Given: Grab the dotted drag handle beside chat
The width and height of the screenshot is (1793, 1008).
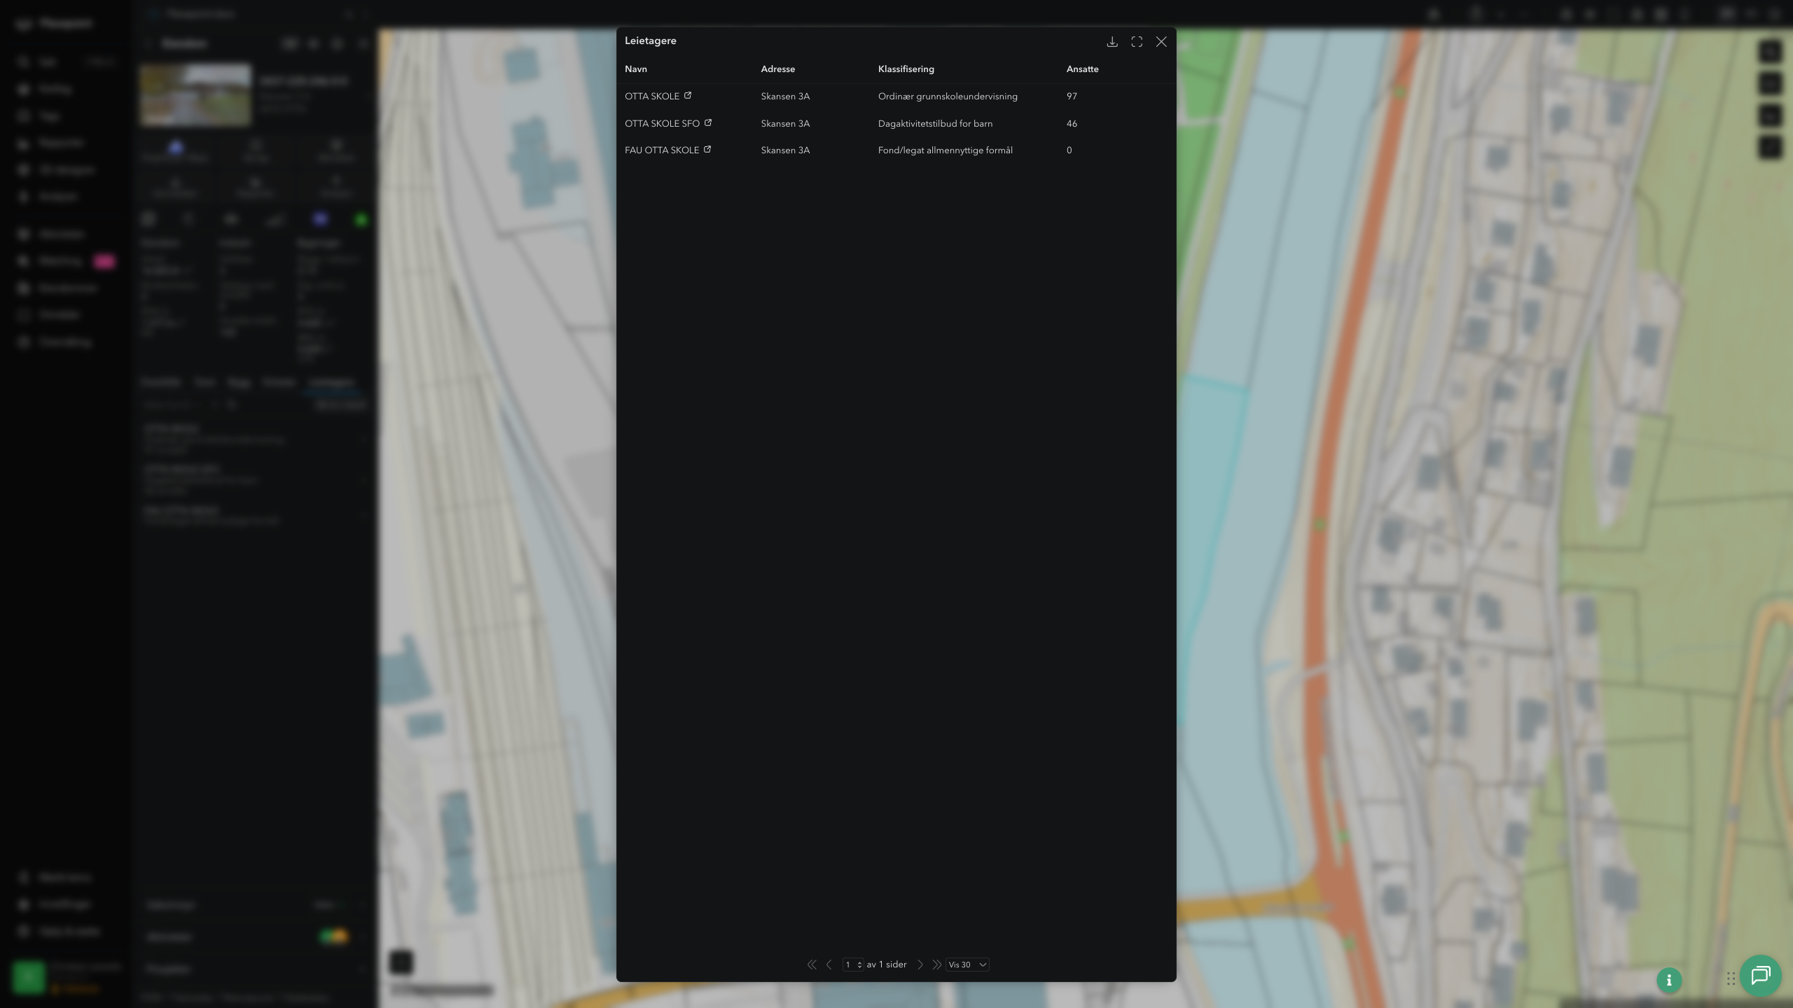Looking at the screenshot, I should (1731, 979).
